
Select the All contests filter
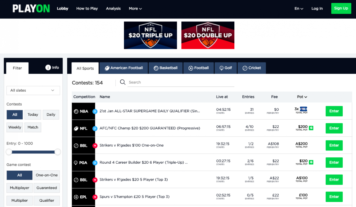pos(15,115)
